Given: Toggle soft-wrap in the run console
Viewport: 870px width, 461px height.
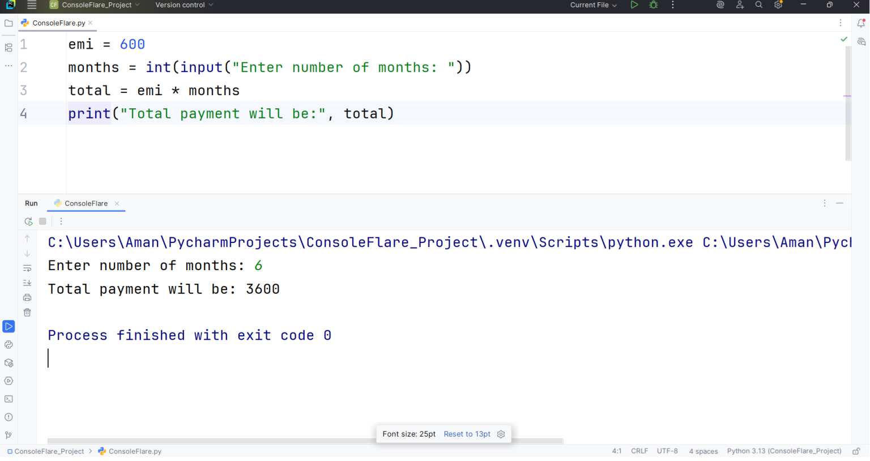Looking at the screenshot, I should tap(27, 268).
